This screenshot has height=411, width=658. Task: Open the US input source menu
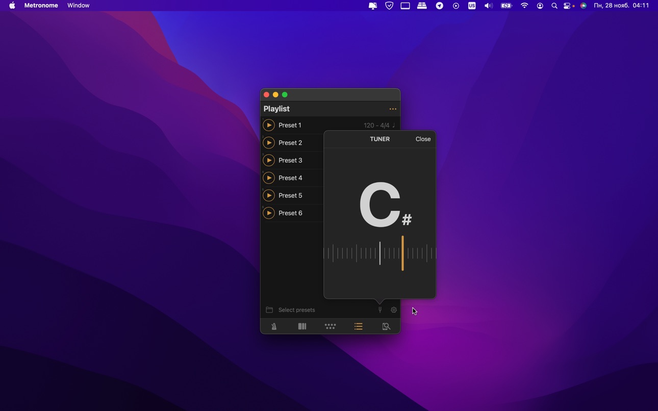point(472,6)
